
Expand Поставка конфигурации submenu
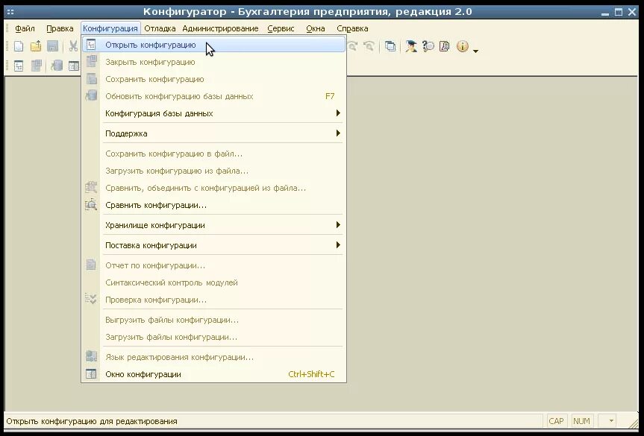point(213,245)
